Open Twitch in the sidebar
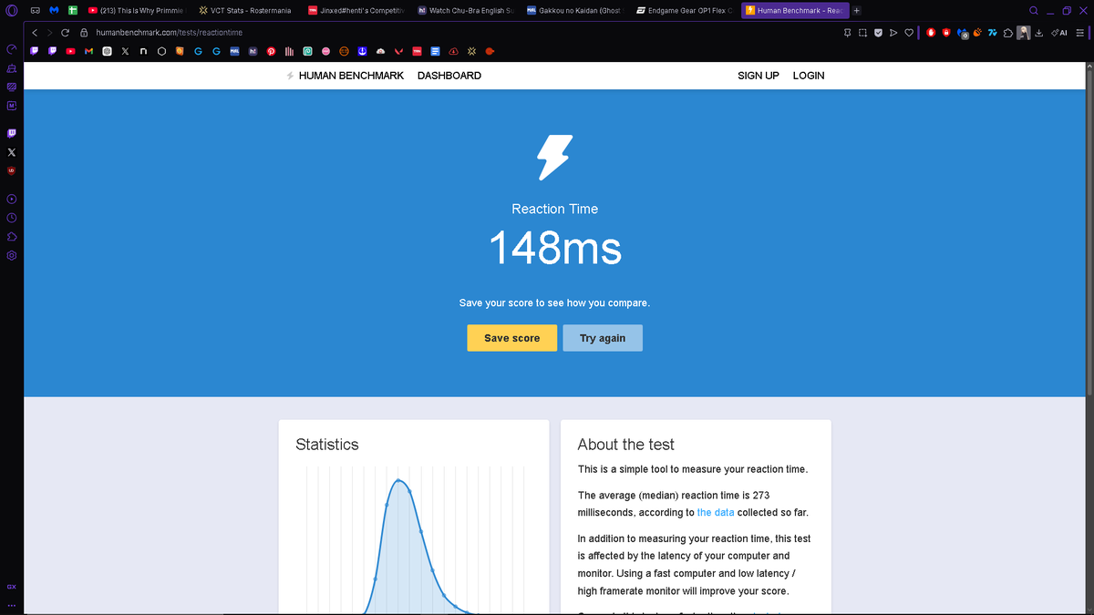 click(11, 134)
